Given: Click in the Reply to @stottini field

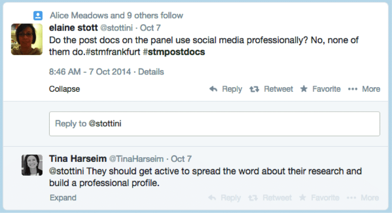Looking at the screenshot, I should [214, 124].
